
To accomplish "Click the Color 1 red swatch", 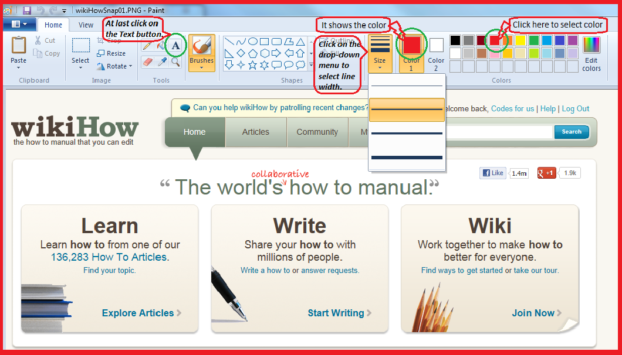I will click(411, 46).
